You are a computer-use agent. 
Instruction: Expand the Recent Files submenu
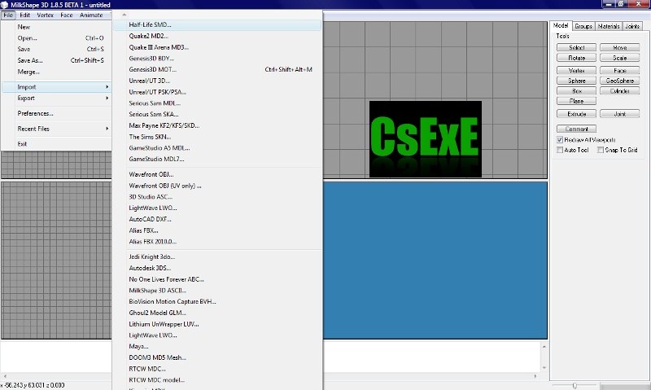(57, 129)
